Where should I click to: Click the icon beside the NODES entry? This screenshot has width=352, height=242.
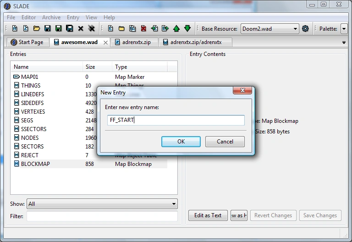click(x=16, y=137)
